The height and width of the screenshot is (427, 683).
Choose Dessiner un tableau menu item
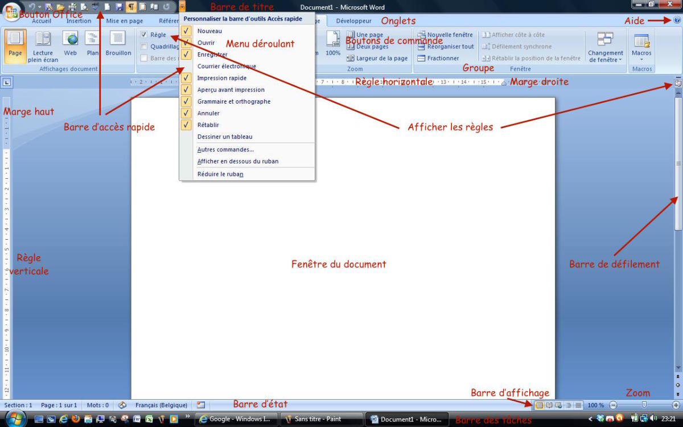coord(247,137)
